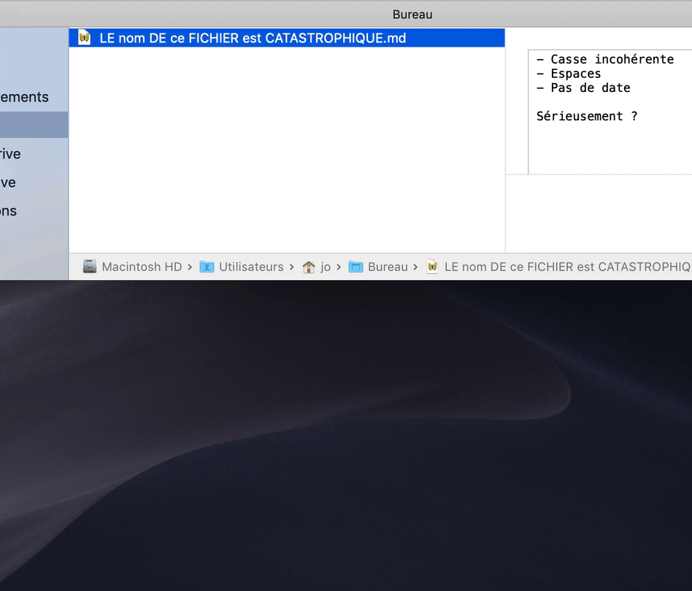Screen dimensions: 692x591
Task: Click the "Sérieusement ?" line in the preview
Action: (x=587, y=116)
